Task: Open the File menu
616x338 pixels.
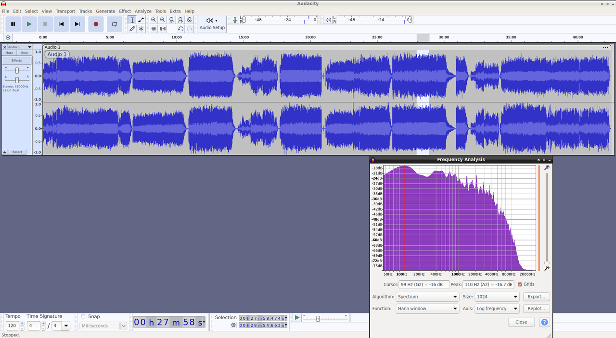Action: tap(5, 11)
